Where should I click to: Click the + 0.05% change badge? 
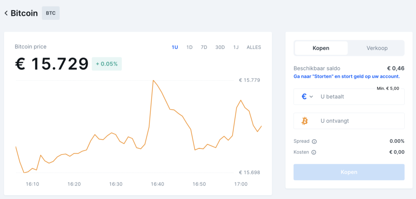point(107,64)
